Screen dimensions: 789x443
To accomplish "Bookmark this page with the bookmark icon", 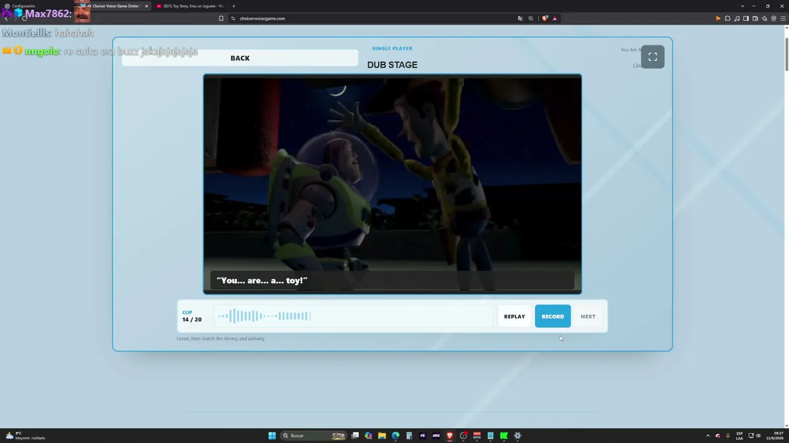I will click(221, 18).
